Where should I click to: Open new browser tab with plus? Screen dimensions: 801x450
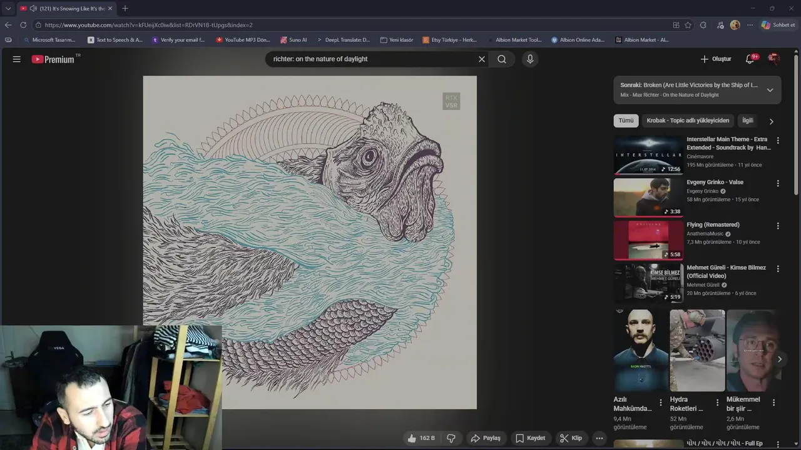125,8
